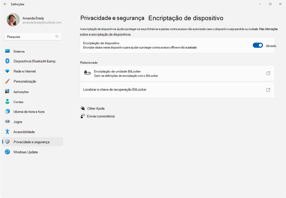
Task: Click the Contas person icon
Action: [7, 102]
